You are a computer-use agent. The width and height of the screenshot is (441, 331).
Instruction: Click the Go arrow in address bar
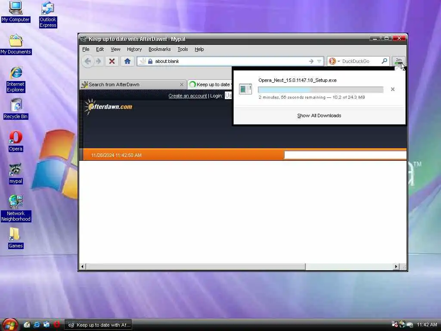click(x=311, y=61)
